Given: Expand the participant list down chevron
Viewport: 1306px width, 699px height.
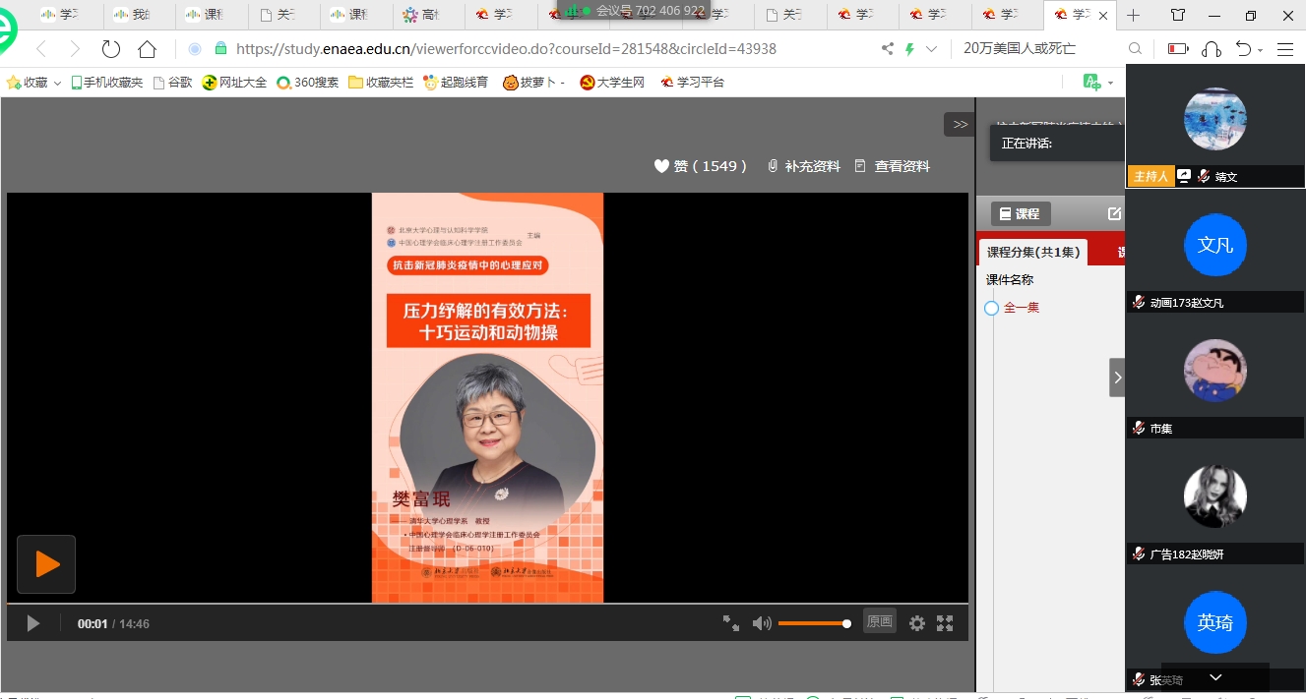Looking at the screenshot, I should point(1215,677).
